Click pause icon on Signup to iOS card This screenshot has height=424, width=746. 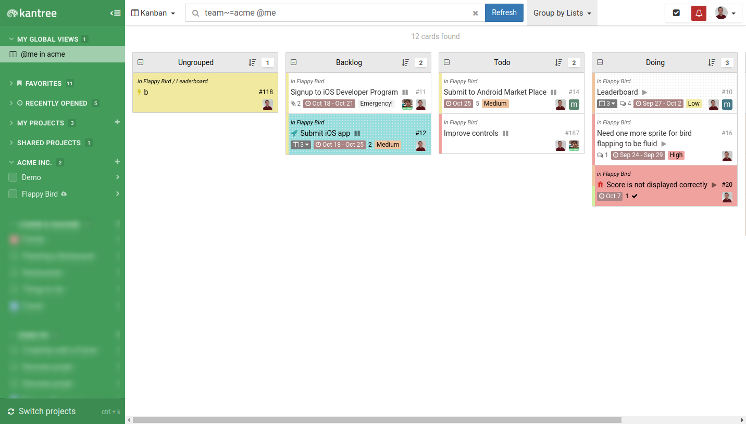pyautogui.click(x=405, y=93)
